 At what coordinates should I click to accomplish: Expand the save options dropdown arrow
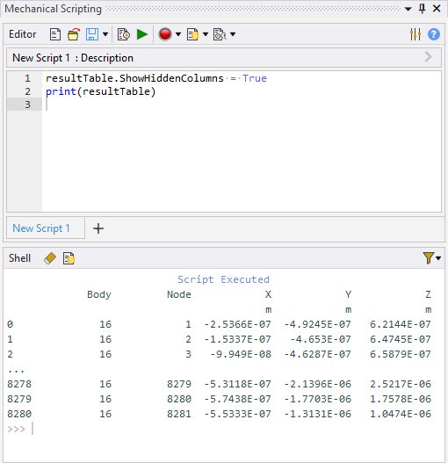click(x=105, y=34)
